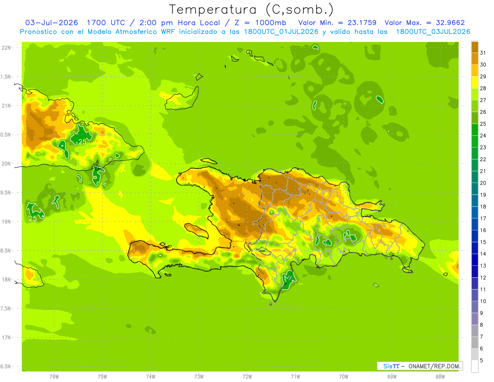This screenshot has height=382, width=494.
Task: Click the '24' label on the color scale
Action: point(483,136)
